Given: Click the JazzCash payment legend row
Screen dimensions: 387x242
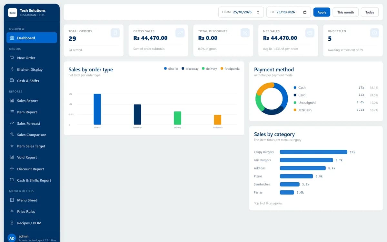Looking at the screenshot, I should click(x=336, y=110).
